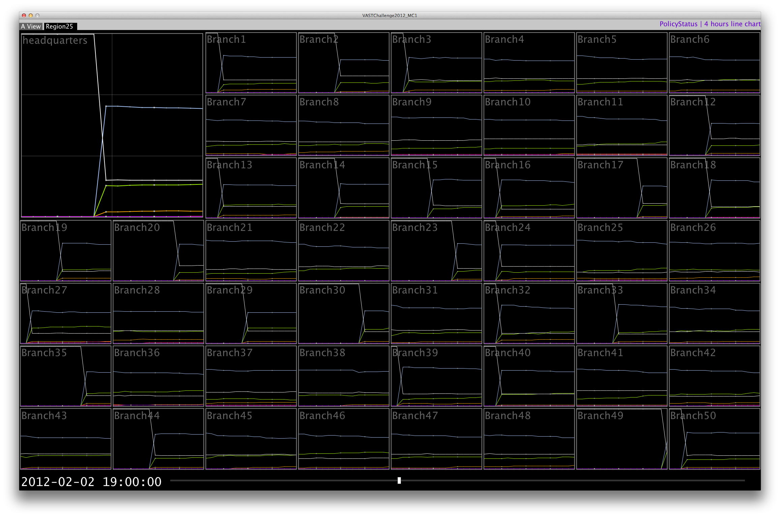
Task: Choose the Branch17 chart
Action: [x=622, y=188]
